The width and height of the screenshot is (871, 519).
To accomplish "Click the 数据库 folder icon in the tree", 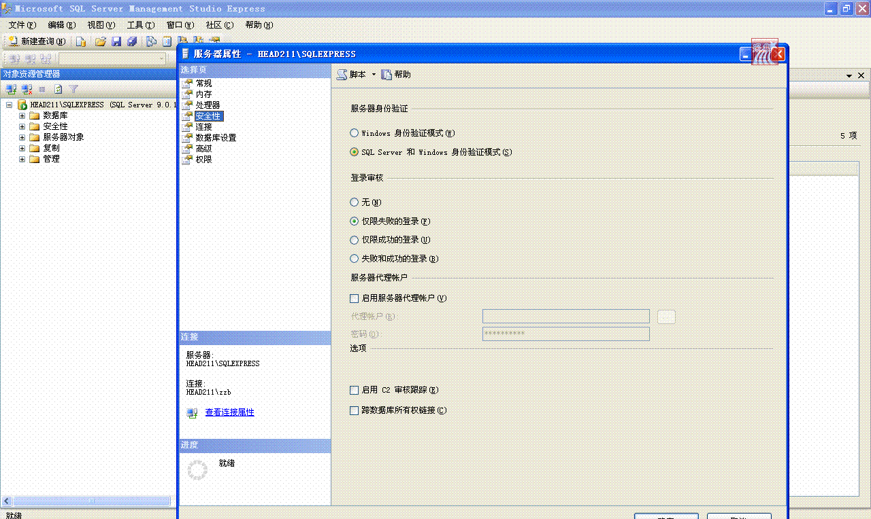I will click(x=35, y=115).
